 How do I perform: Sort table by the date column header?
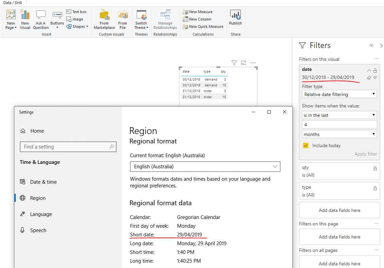pos(186,72)
